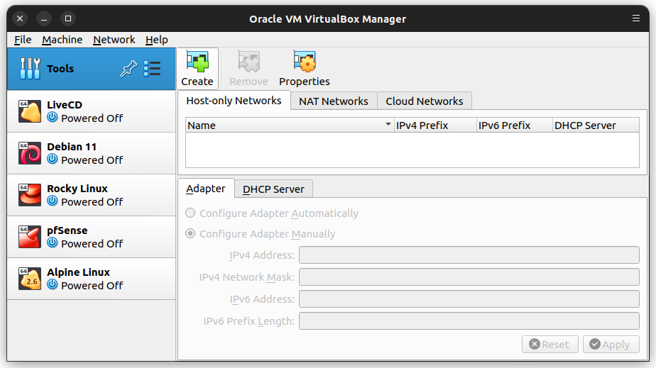Click the Debian 11 swirl icon
Viewport: 656px width, 368px height.
30,153
